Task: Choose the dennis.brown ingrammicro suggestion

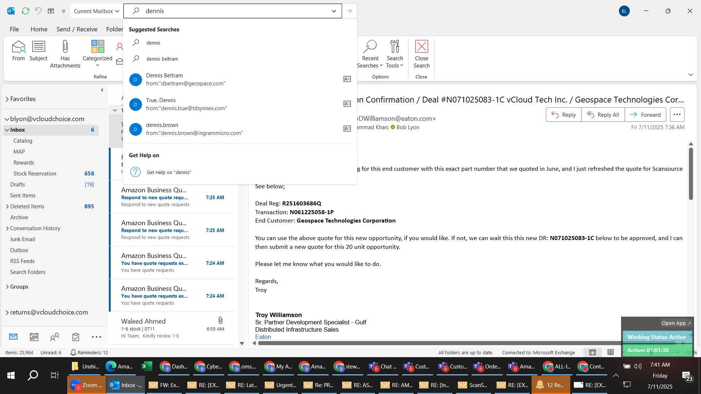Action: (x=240, y=129)
